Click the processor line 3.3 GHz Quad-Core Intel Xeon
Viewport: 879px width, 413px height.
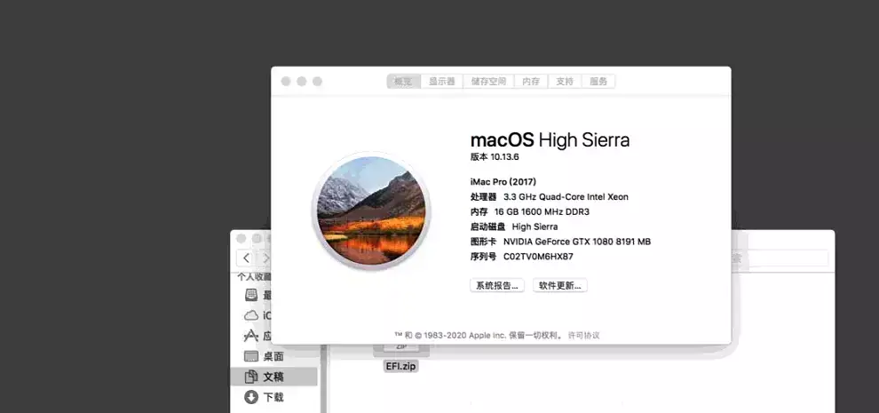(x=566, y=197)
